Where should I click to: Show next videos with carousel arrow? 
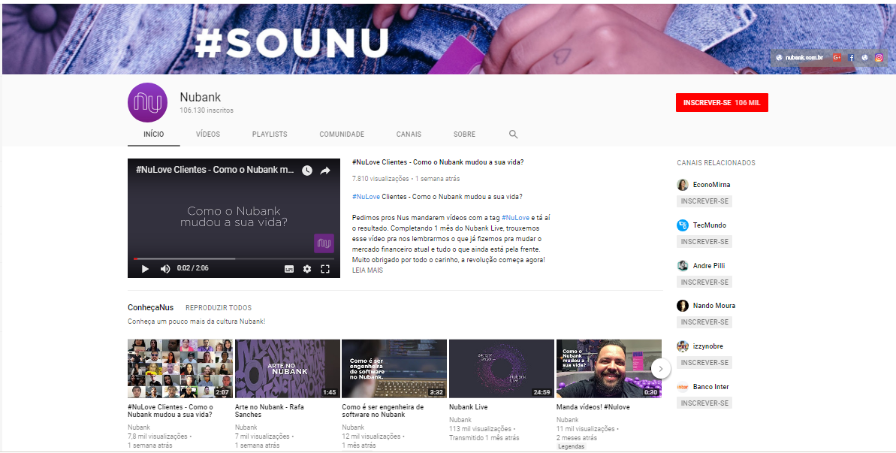661,368
